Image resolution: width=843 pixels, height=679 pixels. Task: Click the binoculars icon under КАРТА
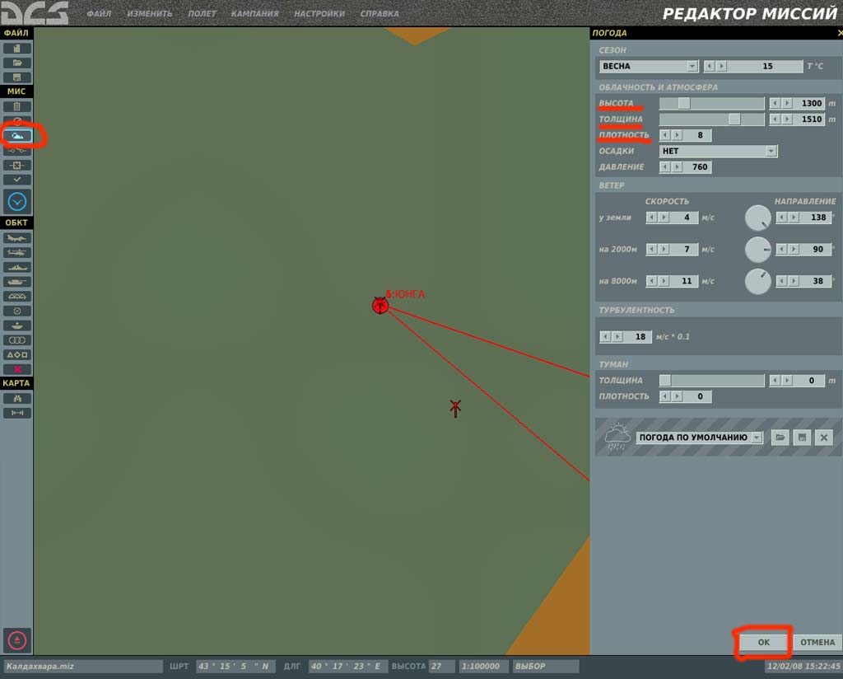[16, 398]
